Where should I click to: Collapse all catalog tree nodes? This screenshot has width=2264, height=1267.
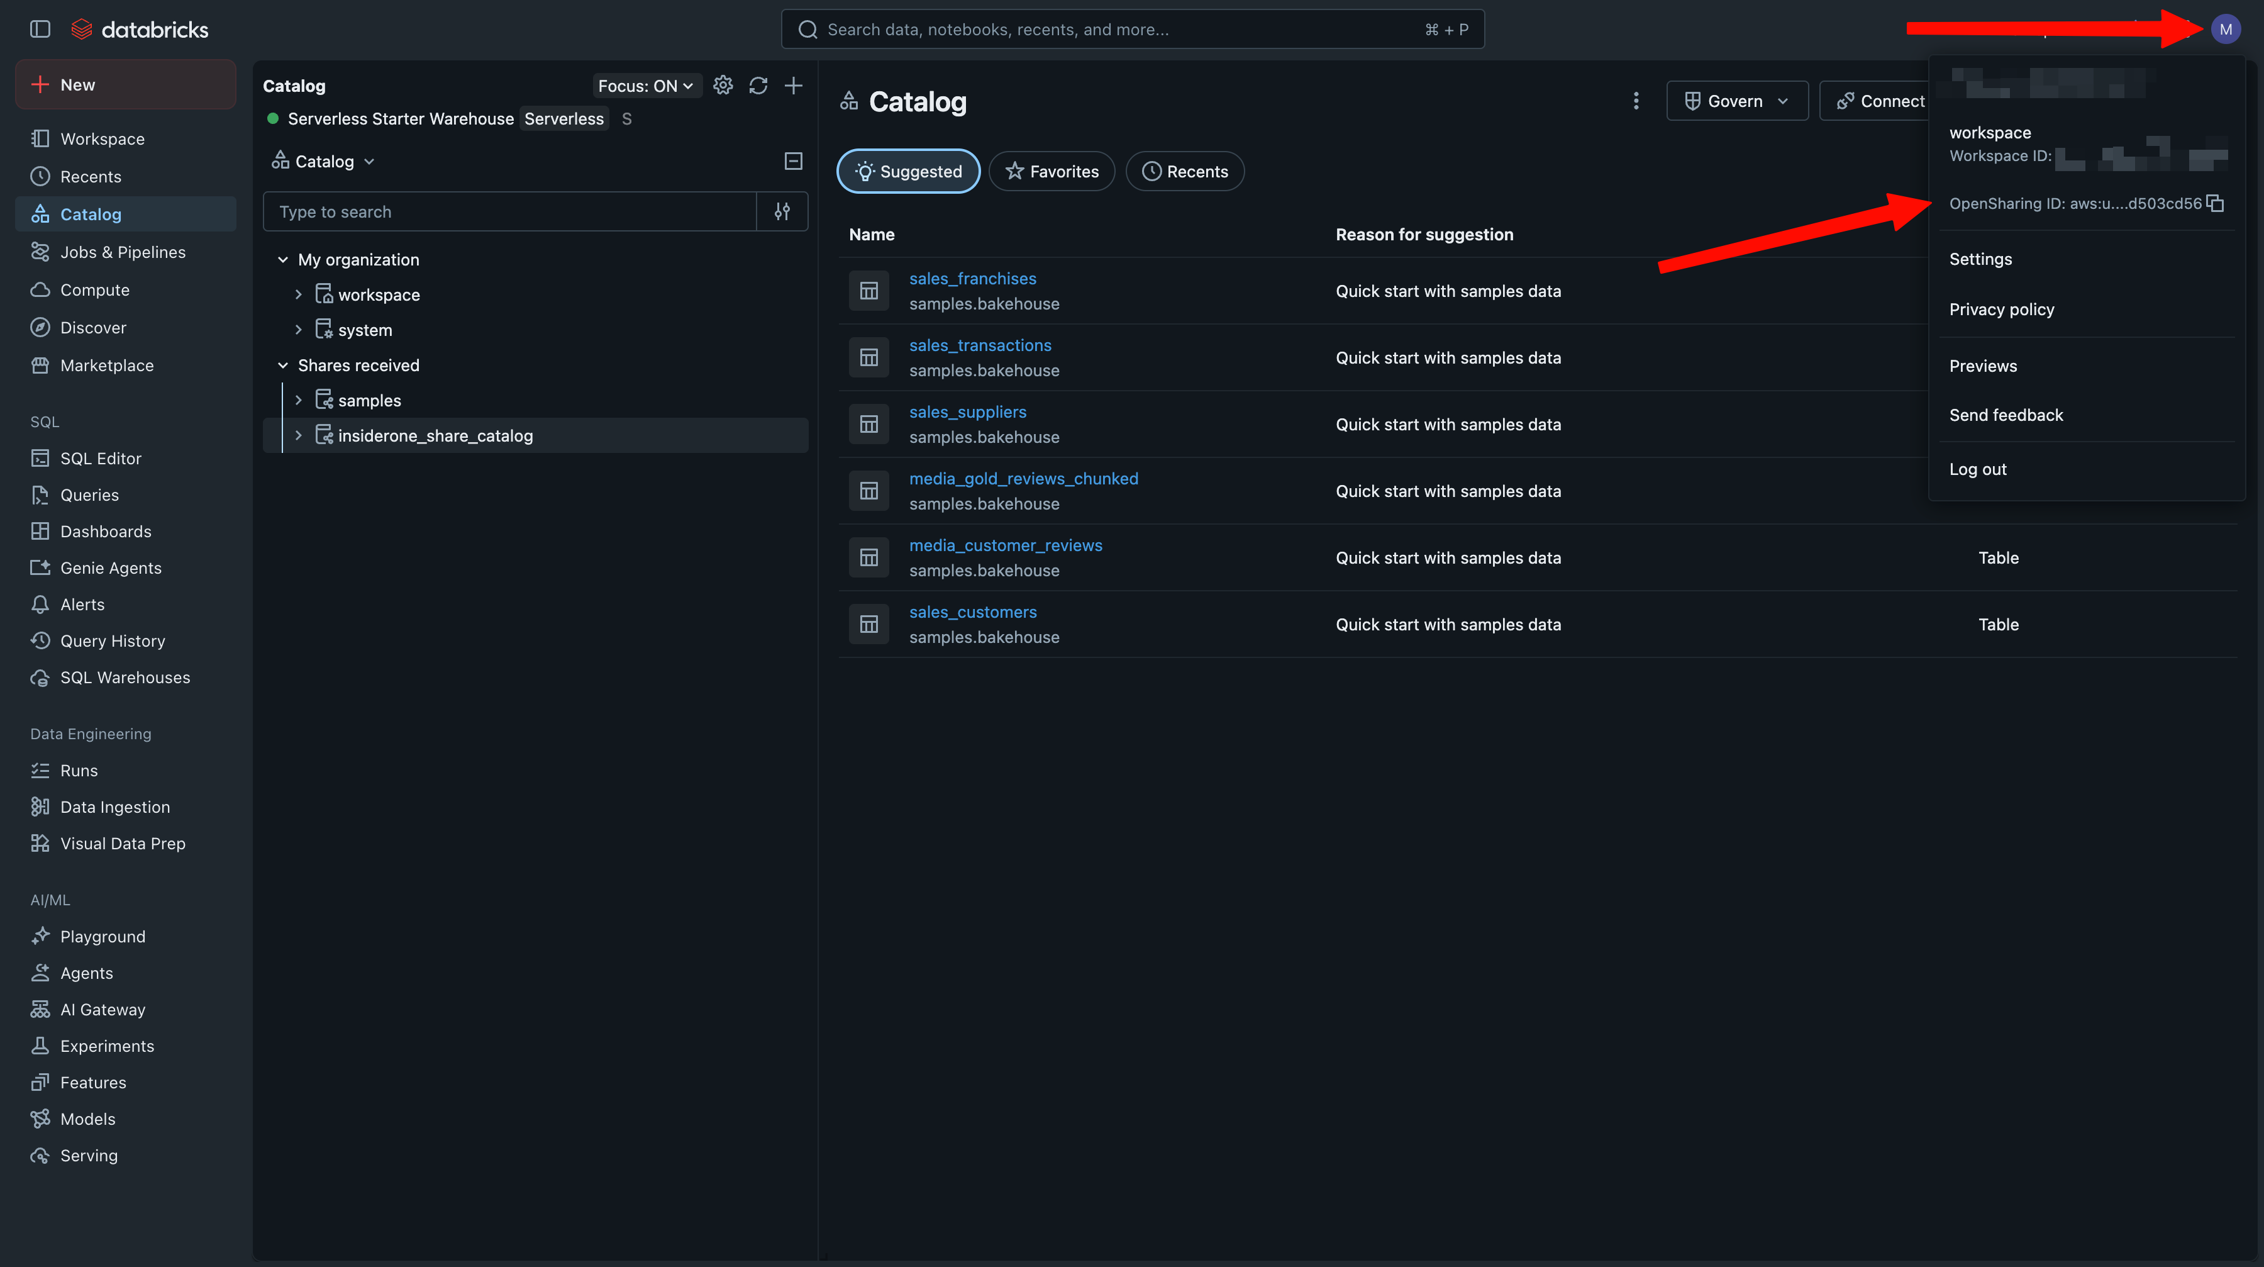click(x=793, y=161)
